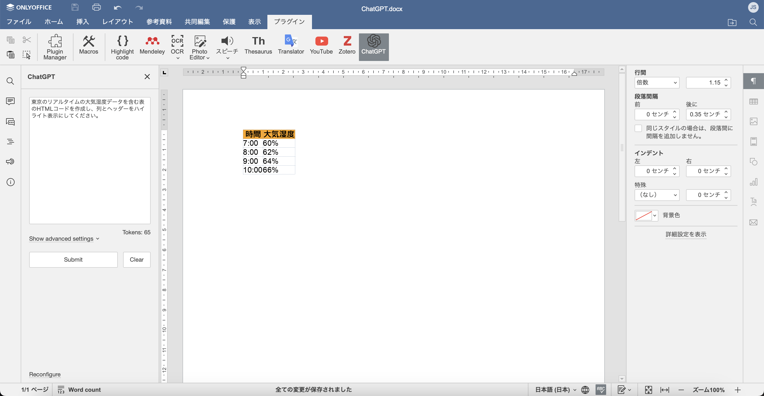Viewport: 764px width, 396px height.
Task: Open the Zotero plugin
Action: 347,45
